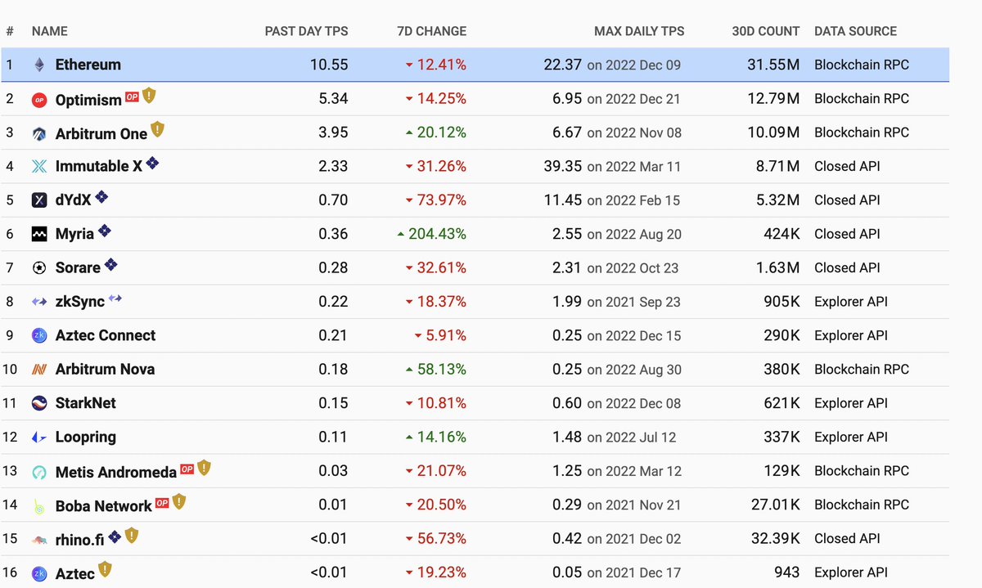
Task: Click the DATA SOURCE column header
Action: coord(855,31)
